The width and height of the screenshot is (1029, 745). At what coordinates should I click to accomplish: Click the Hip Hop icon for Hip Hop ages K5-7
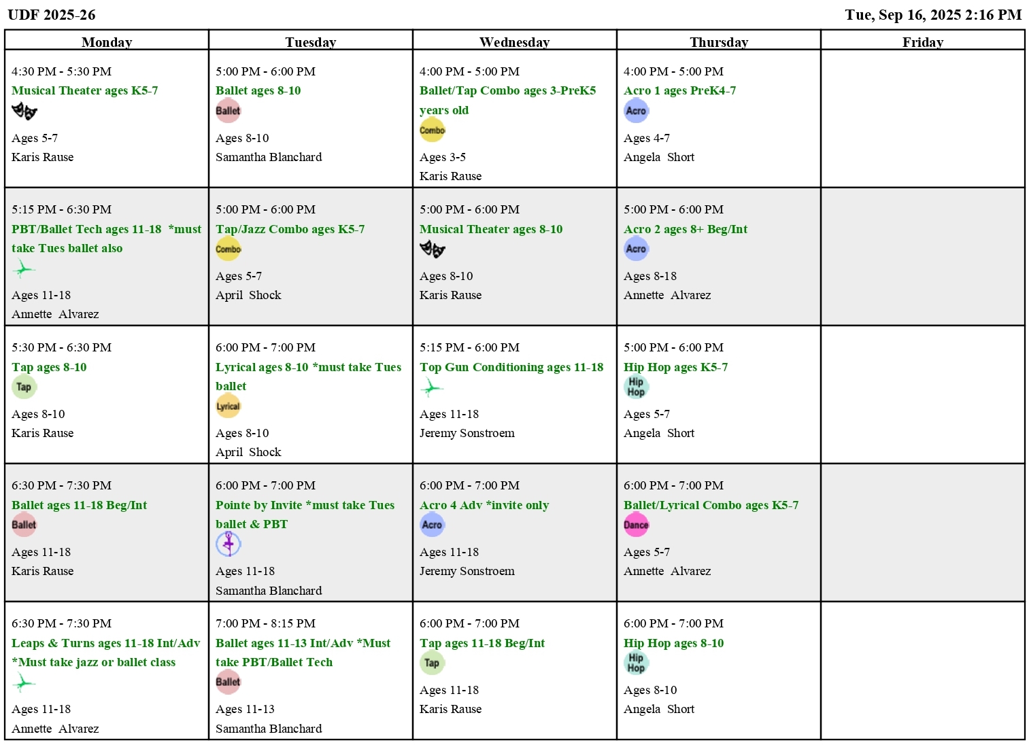coord(636,387)
